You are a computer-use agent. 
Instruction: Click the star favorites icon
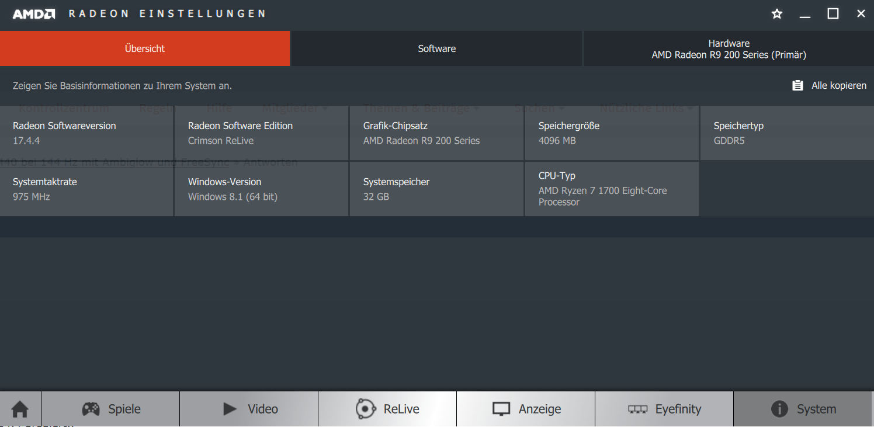tap(777, 14)
